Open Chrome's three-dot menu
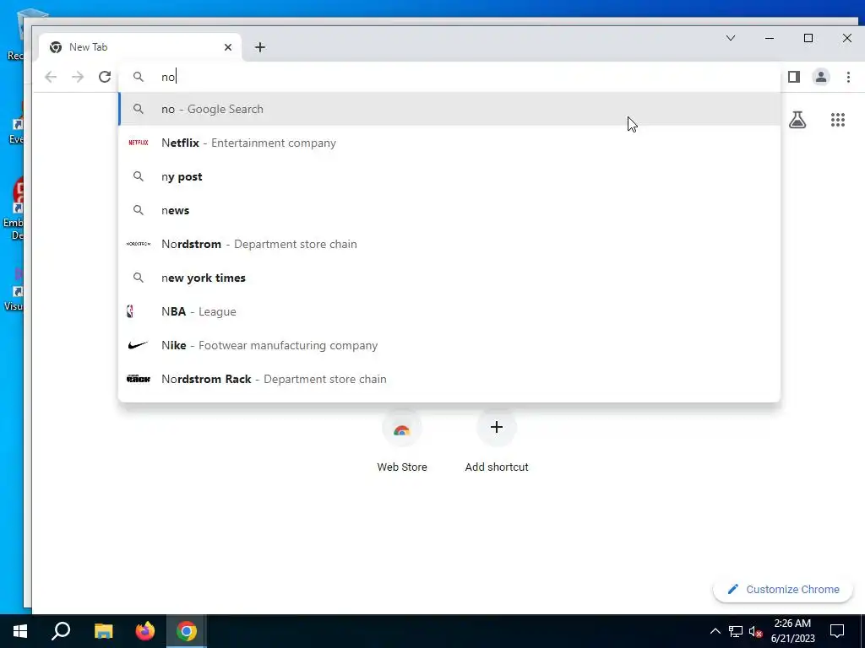This screenshot has width=865, height=648. (x=848, y=77)
